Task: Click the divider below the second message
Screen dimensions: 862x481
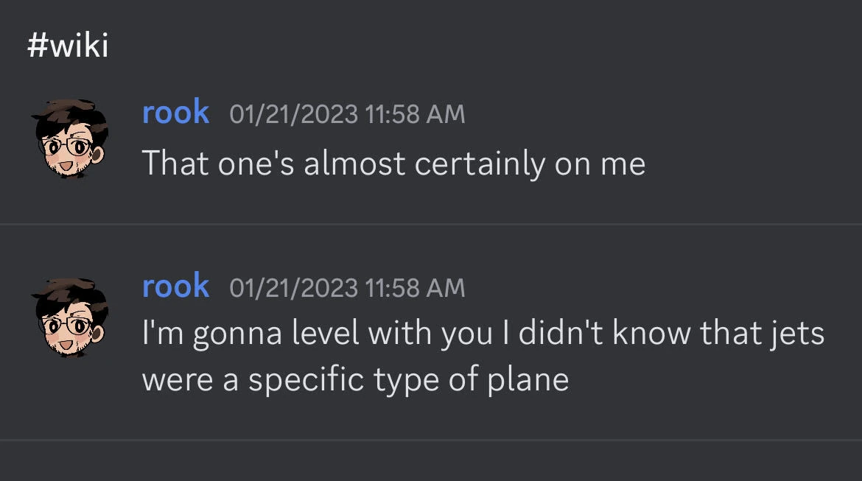Action: [x=431, y=440]
